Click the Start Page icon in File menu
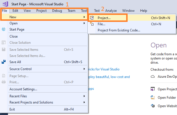177x115 pixels. click(x=4, y=29)
